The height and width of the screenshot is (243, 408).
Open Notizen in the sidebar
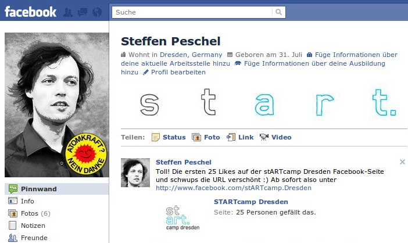57,226
